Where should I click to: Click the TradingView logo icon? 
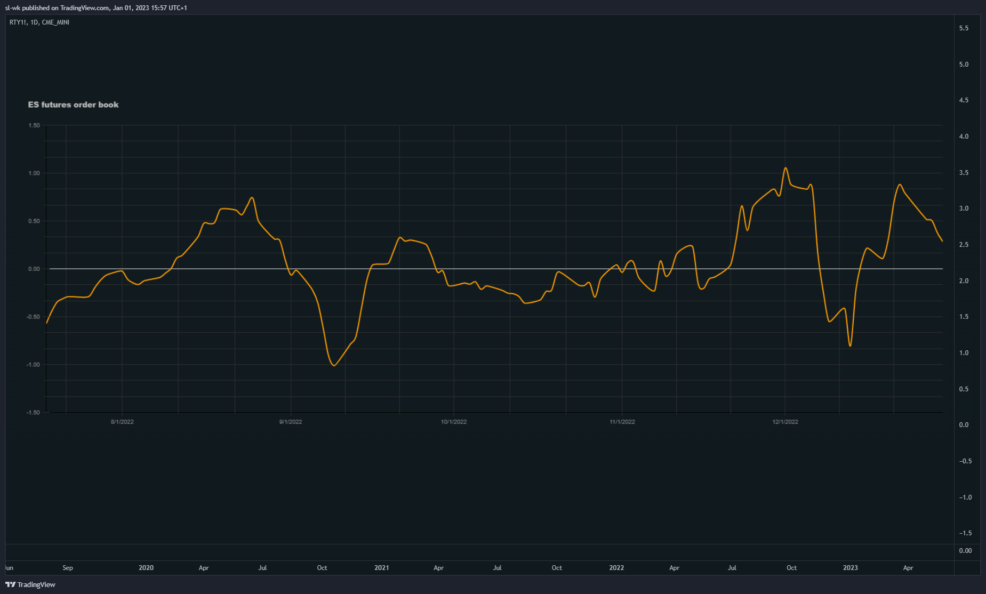coord(10,584)
